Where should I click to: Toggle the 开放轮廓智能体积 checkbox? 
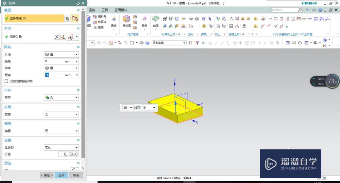coord(6,81)
